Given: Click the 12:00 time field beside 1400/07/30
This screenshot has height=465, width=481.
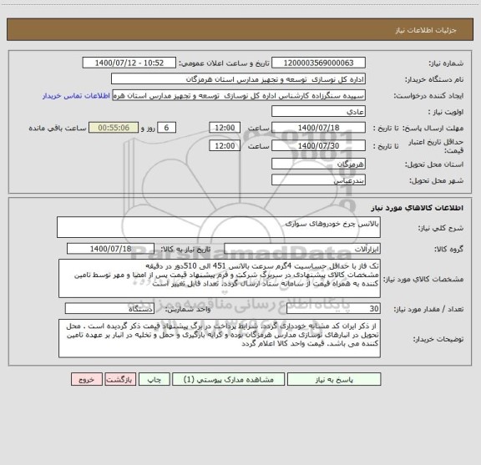Looking at the screenshot, I should [x=225, y=146].
